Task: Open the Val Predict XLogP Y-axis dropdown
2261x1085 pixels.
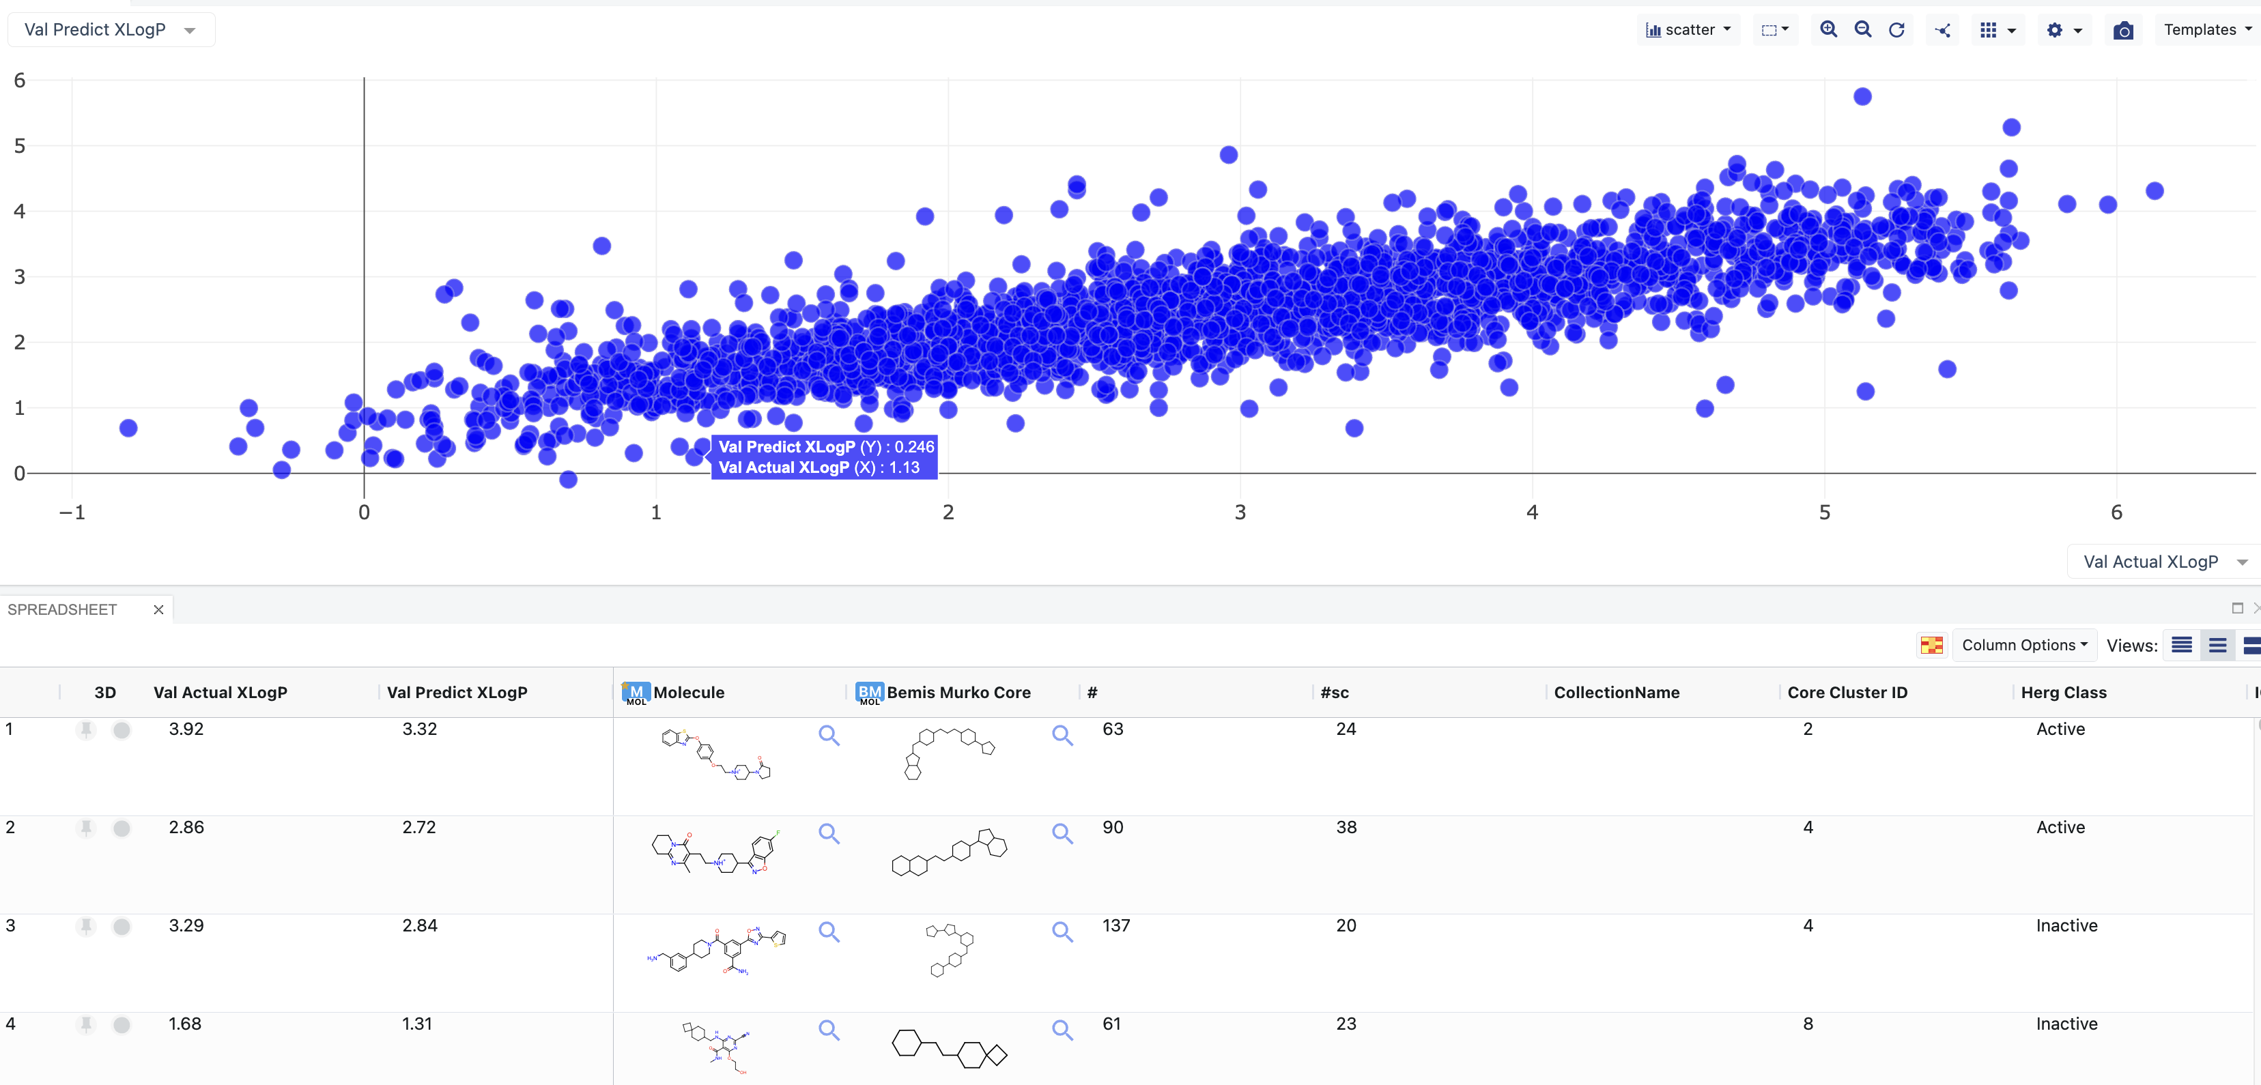Action: coord(111,30)
